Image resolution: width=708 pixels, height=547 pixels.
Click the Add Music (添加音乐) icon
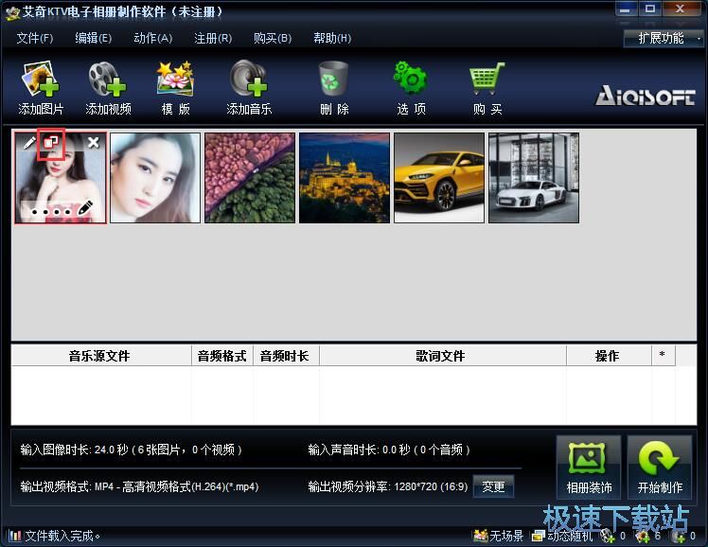coord(249,88)
